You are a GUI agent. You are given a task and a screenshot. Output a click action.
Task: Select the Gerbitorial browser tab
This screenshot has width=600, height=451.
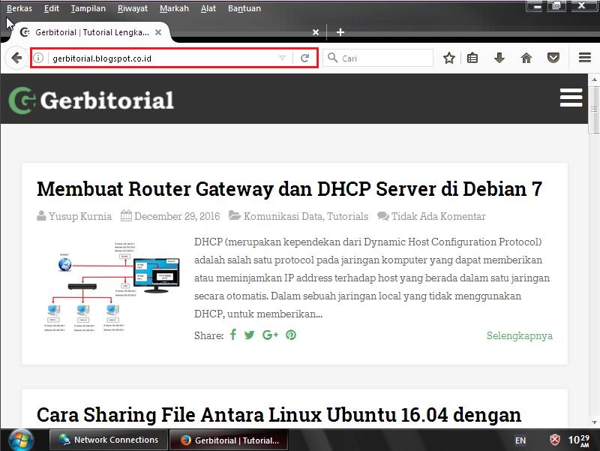click(91, 32)
